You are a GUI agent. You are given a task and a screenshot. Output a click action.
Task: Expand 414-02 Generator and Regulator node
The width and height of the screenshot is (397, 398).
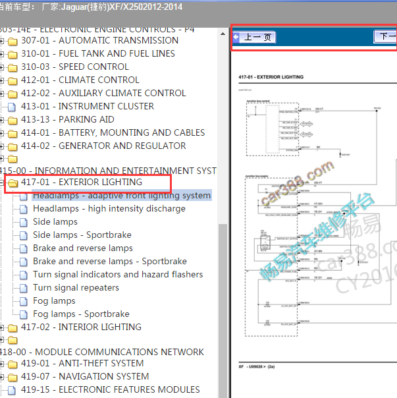1,146
